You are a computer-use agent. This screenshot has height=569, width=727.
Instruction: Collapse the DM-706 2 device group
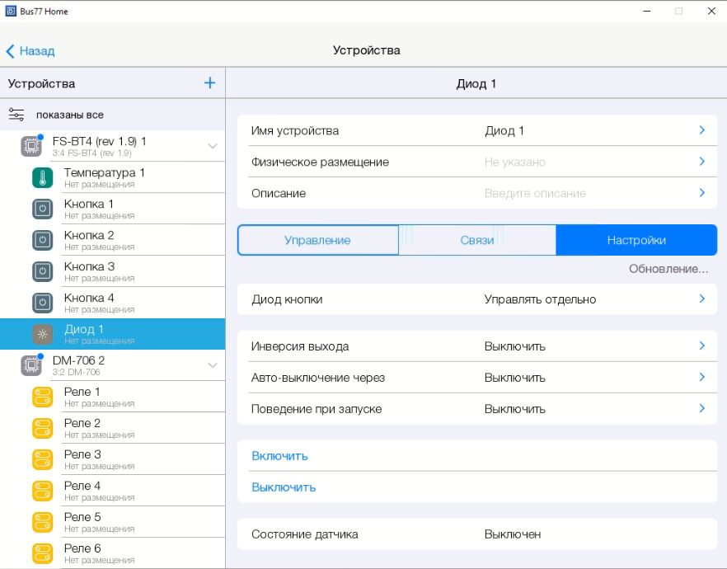(x=212, y=365)
